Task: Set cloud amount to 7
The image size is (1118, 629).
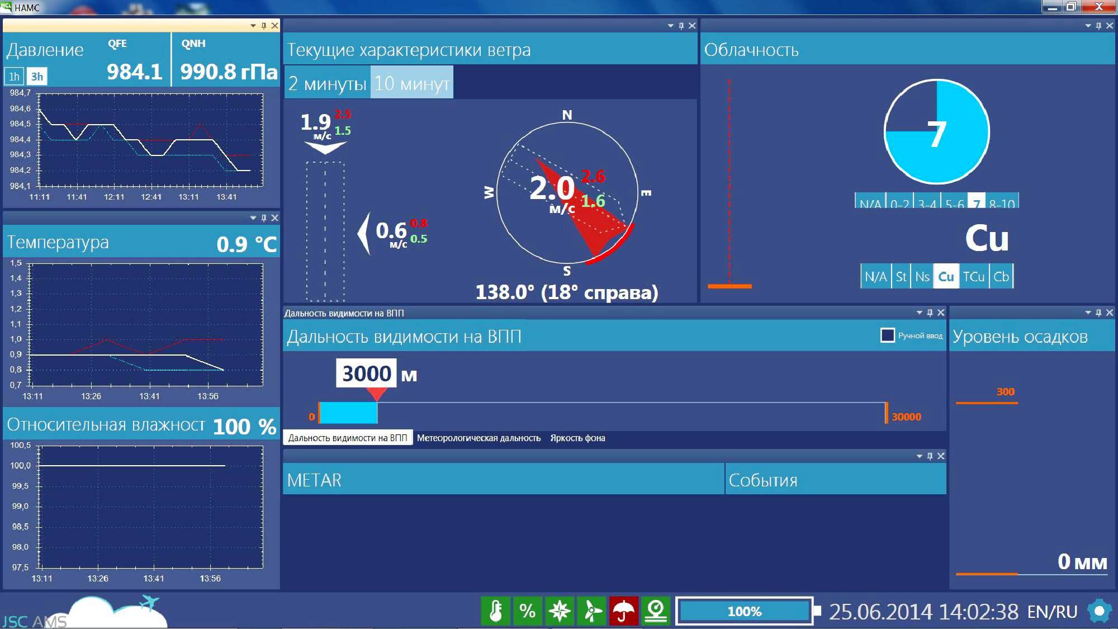Action: (976, 201)
